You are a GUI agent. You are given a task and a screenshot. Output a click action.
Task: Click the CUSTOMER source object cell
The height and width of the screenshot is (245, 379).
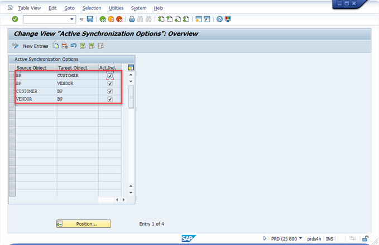36,91
